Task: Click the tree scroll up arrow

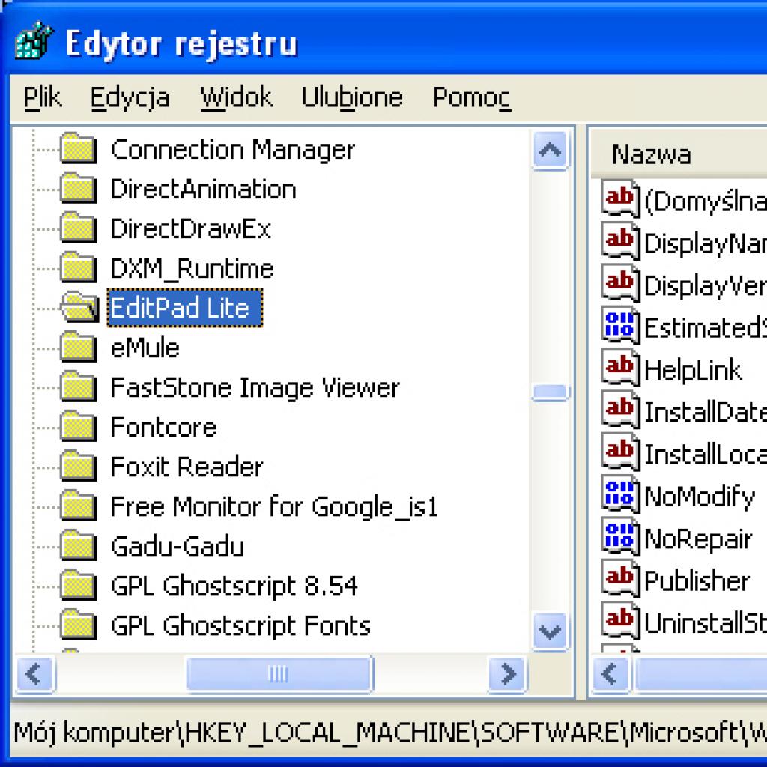Action: coord(551,149)
